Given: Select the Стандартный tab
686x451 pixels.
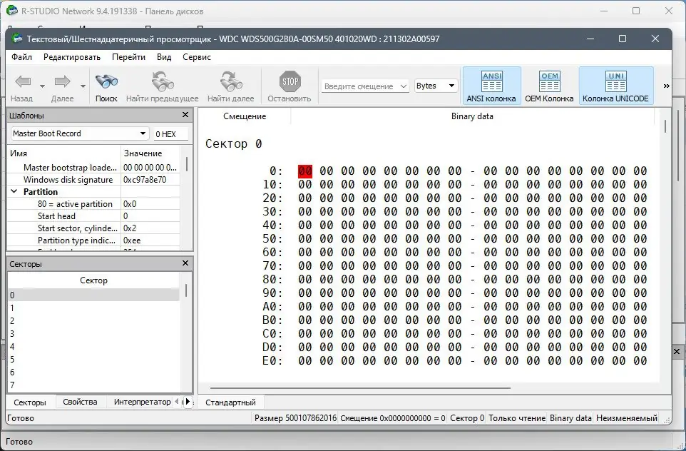Looking at the screenshot, I should coord(230,402).
